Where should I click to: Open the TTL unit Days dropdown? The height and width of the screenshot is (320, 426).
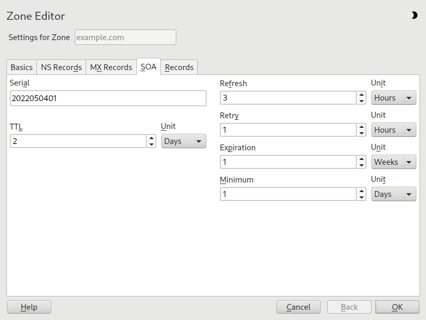pos(183,141)
